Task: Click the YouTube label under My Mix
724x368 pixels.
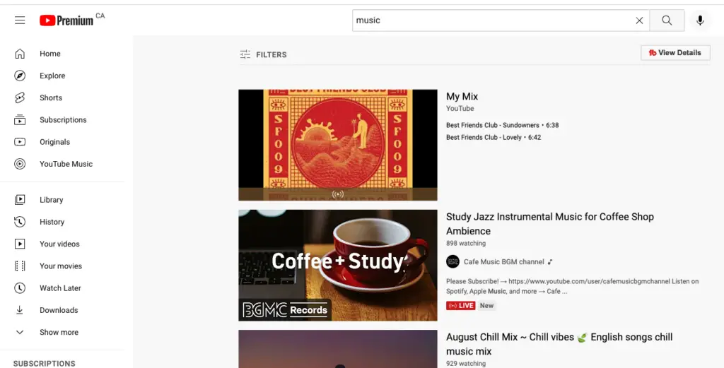Action: tap(460, 108)
